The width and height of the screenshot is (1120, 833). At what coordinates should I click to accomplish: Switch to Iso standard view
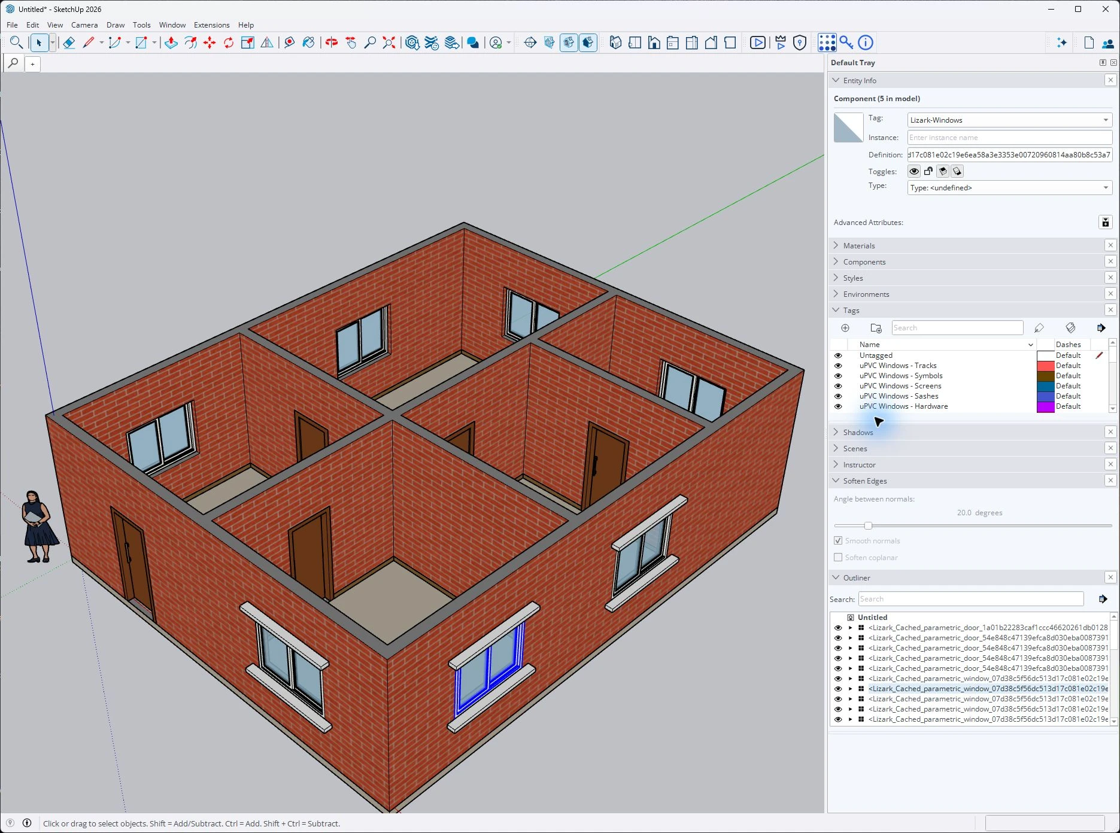[x=615, y=42]
